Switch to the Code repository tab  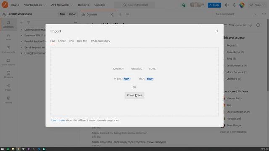tap(100, 41)
